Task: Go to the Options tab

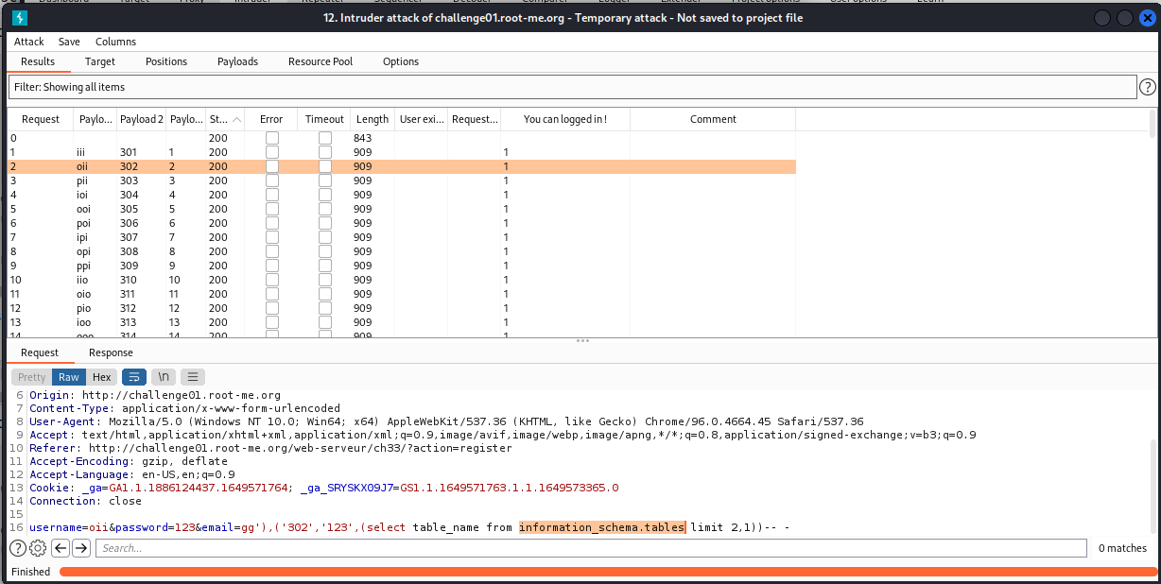Action: coord(401,61)
